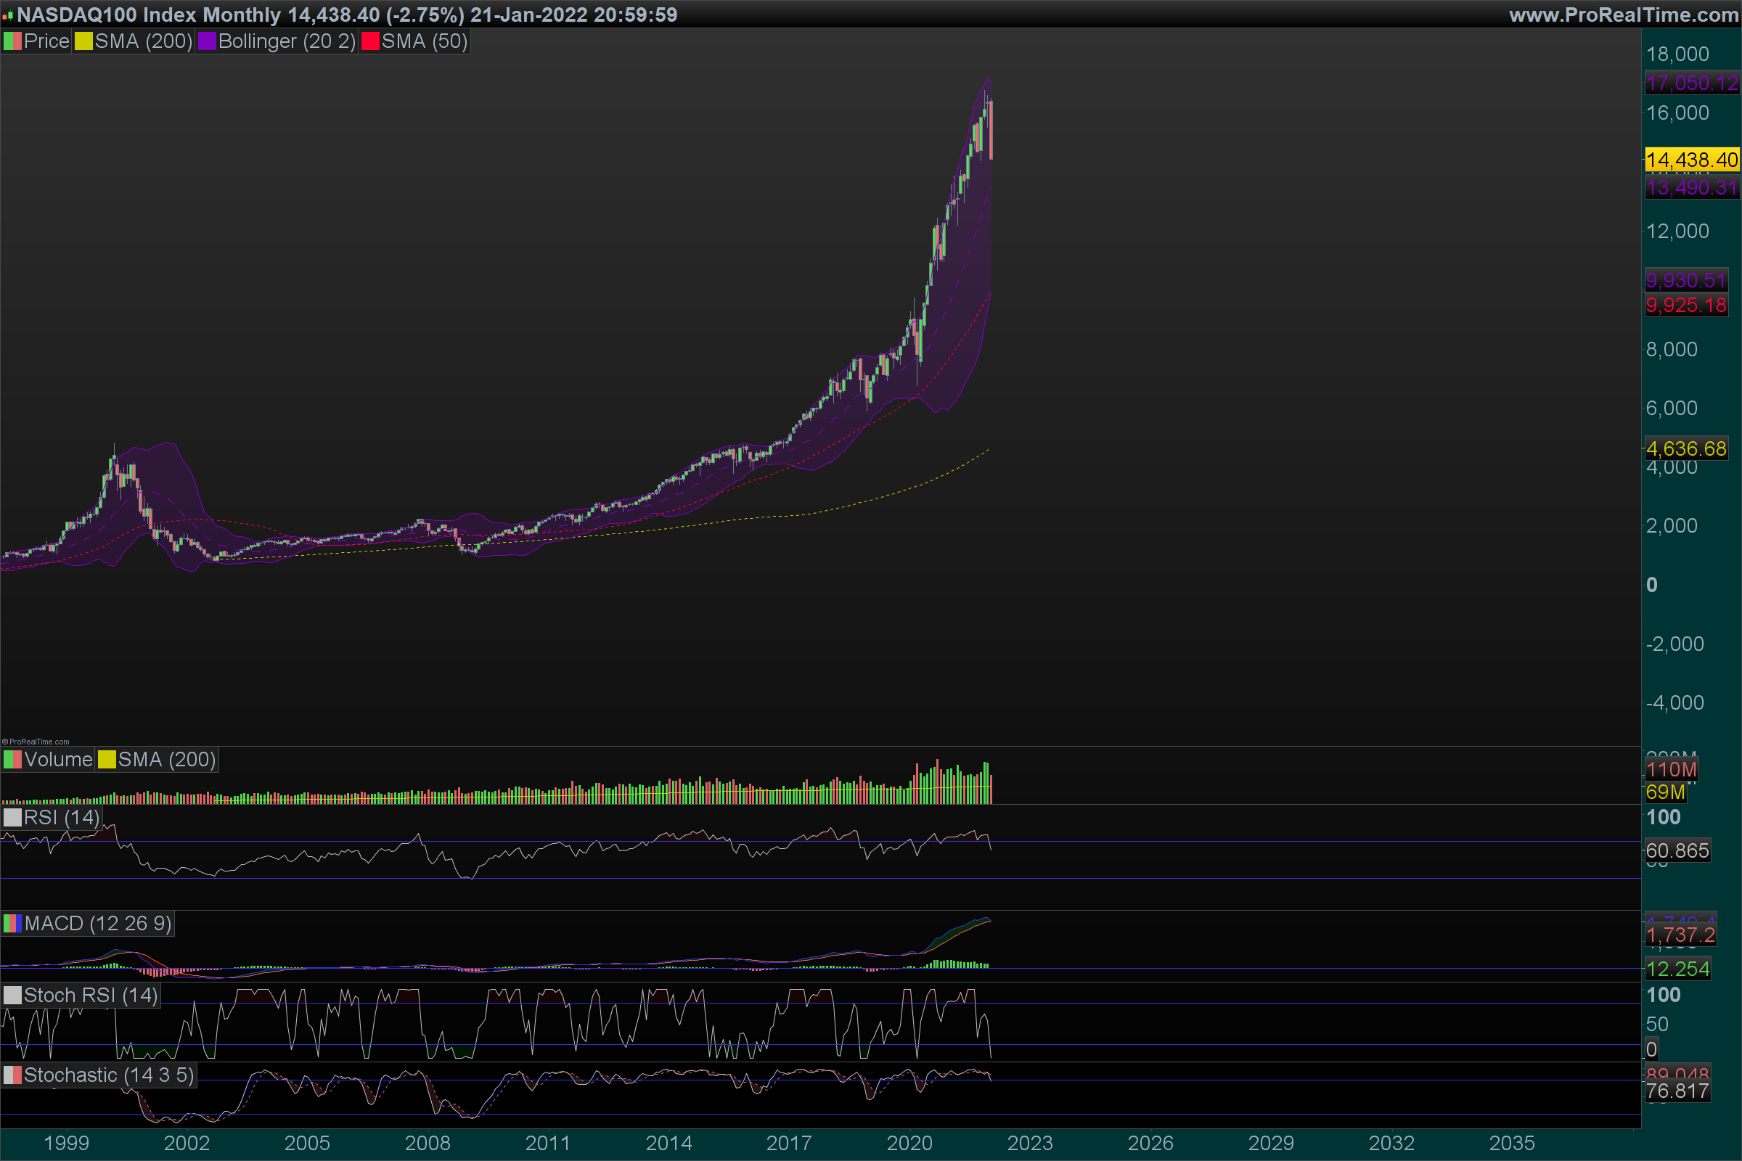This screenshot has height=1161, width=1742.
Task: Click the Stoch RSI (14) legend swatch
Action: 12,995
